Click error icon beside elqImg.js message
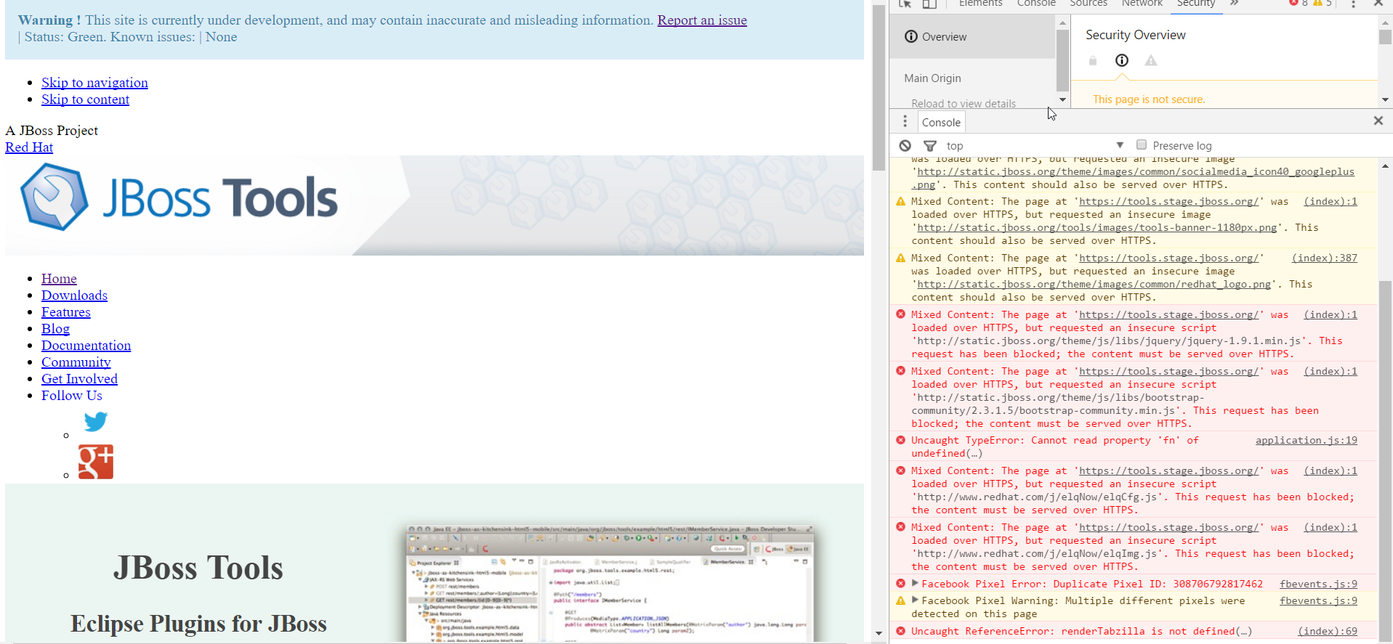This screenshot has height=644, width=1393. pos(901,527)
